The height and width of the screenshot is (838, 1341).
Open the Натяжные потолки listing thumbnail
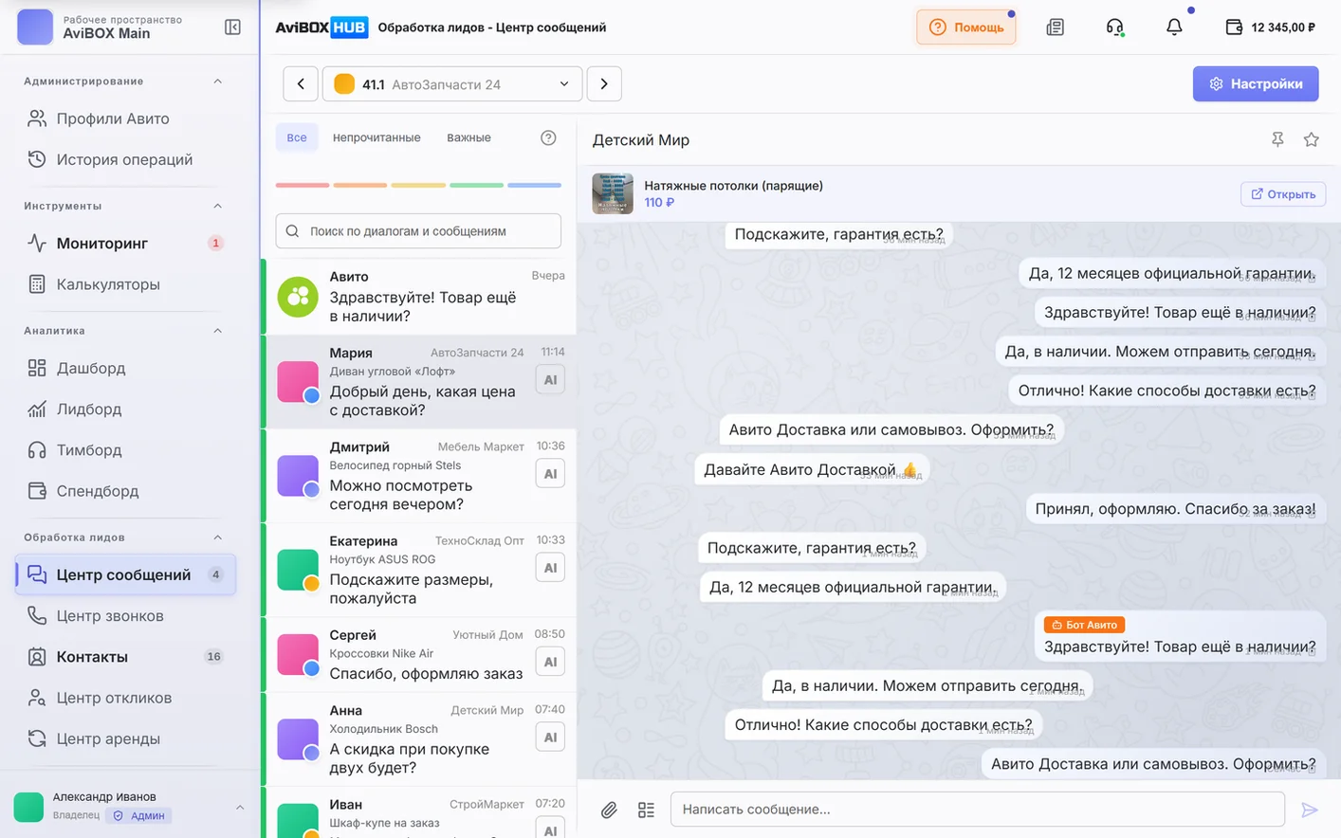pyautogui.click(x=613, y=193)
